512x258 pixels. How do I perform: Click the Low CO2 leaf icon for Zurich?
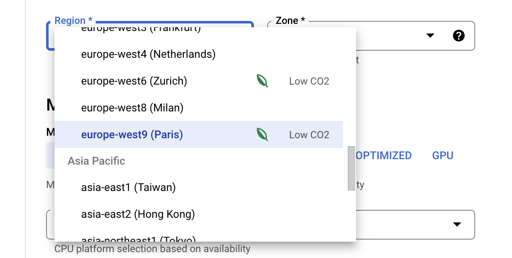tap(262, 81)
